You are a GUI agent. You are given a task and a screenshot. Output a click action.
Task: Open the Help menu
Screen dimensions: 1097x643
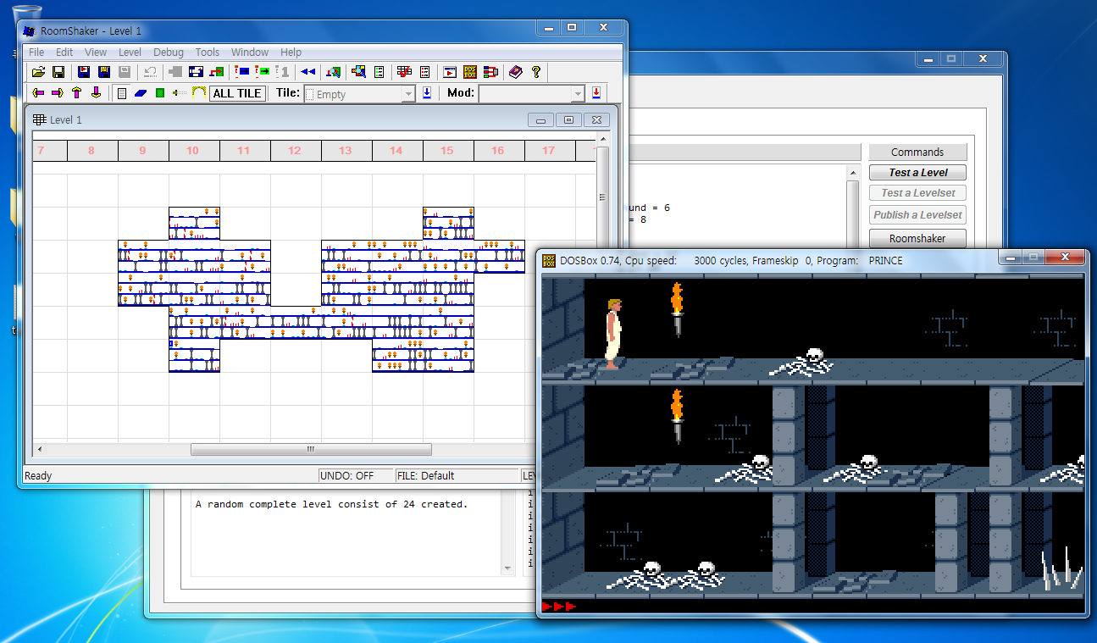[291, 52]
